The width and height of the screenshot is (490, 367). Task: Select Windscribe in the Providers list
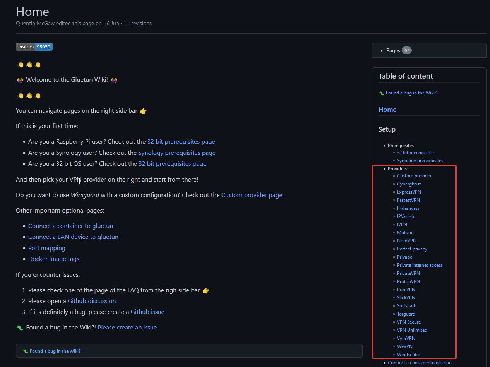[x=408, y=355]
